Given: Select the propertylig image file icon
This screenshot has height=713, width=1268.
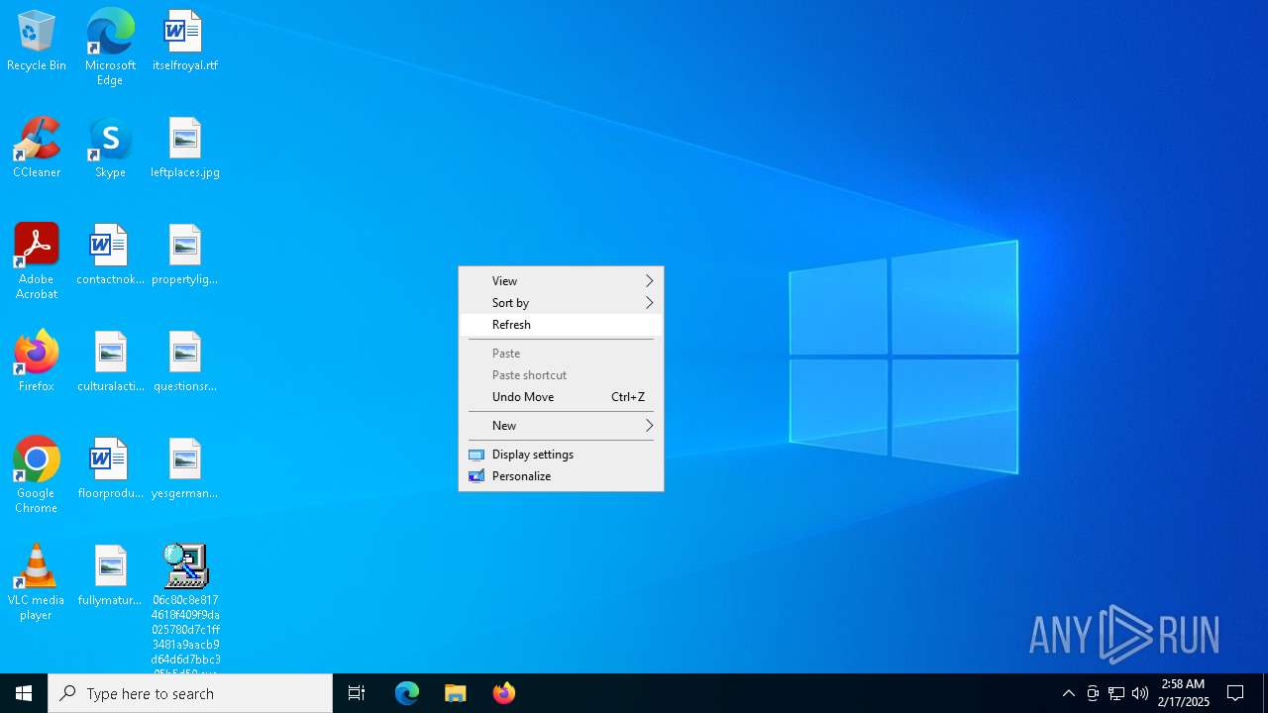Looking at the screenshot, I should tap(185, 255).
